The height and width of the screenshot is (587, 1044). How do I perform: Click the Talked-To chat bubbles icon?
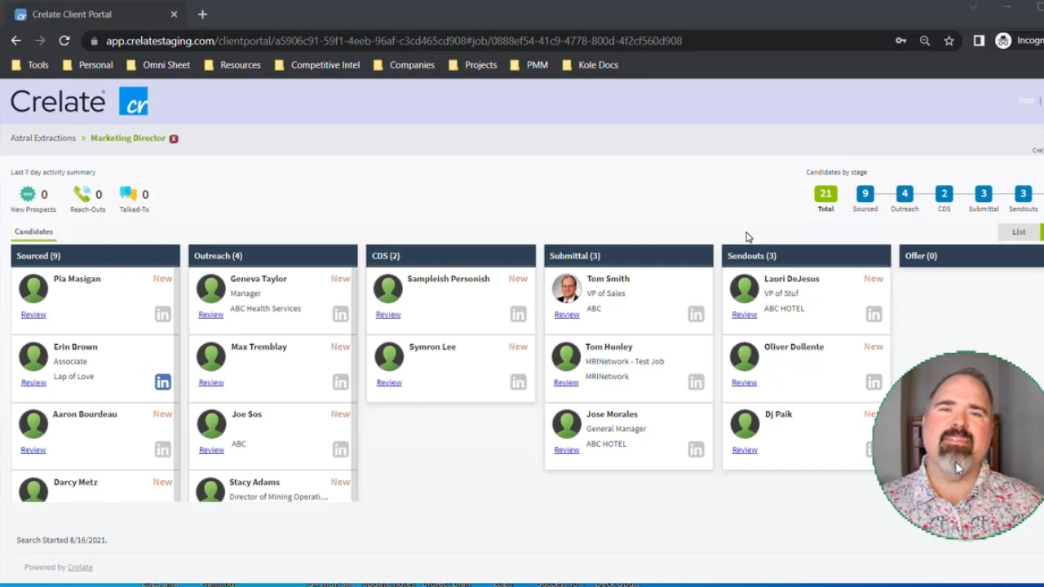point(128,194)
